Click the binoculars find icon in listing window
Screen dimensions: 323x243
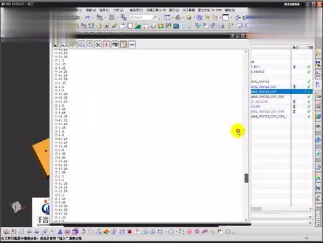115,45
